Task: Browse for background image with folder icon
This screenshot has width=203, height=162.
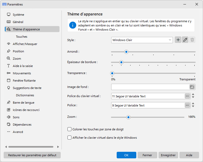Action: 192,87
